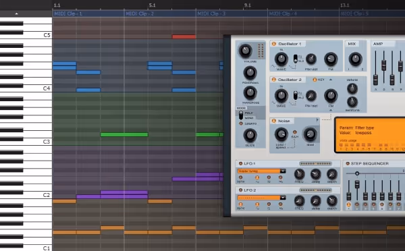405x251 pixels.
Task: Click timeline marker 5.1
Action: coord(152,5)
